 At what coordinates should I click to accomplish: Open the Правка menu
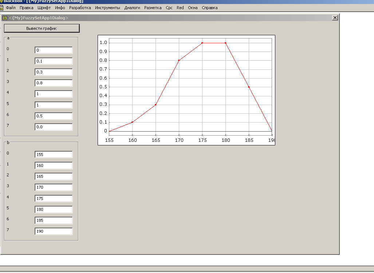(27, 8)
